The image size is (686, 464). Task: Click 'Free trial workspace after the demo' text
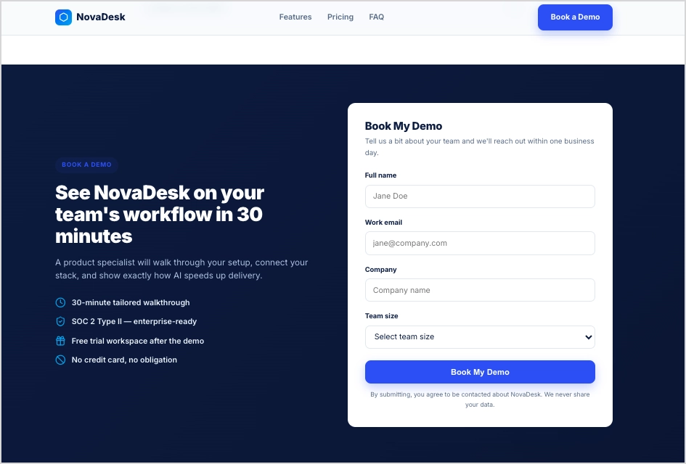coord(138,341)
